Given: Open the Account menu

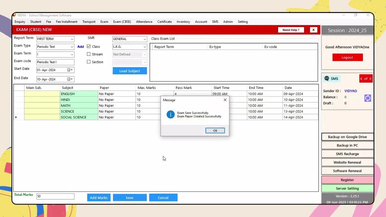Looking at the screenshot, I should tap(201, 22).
